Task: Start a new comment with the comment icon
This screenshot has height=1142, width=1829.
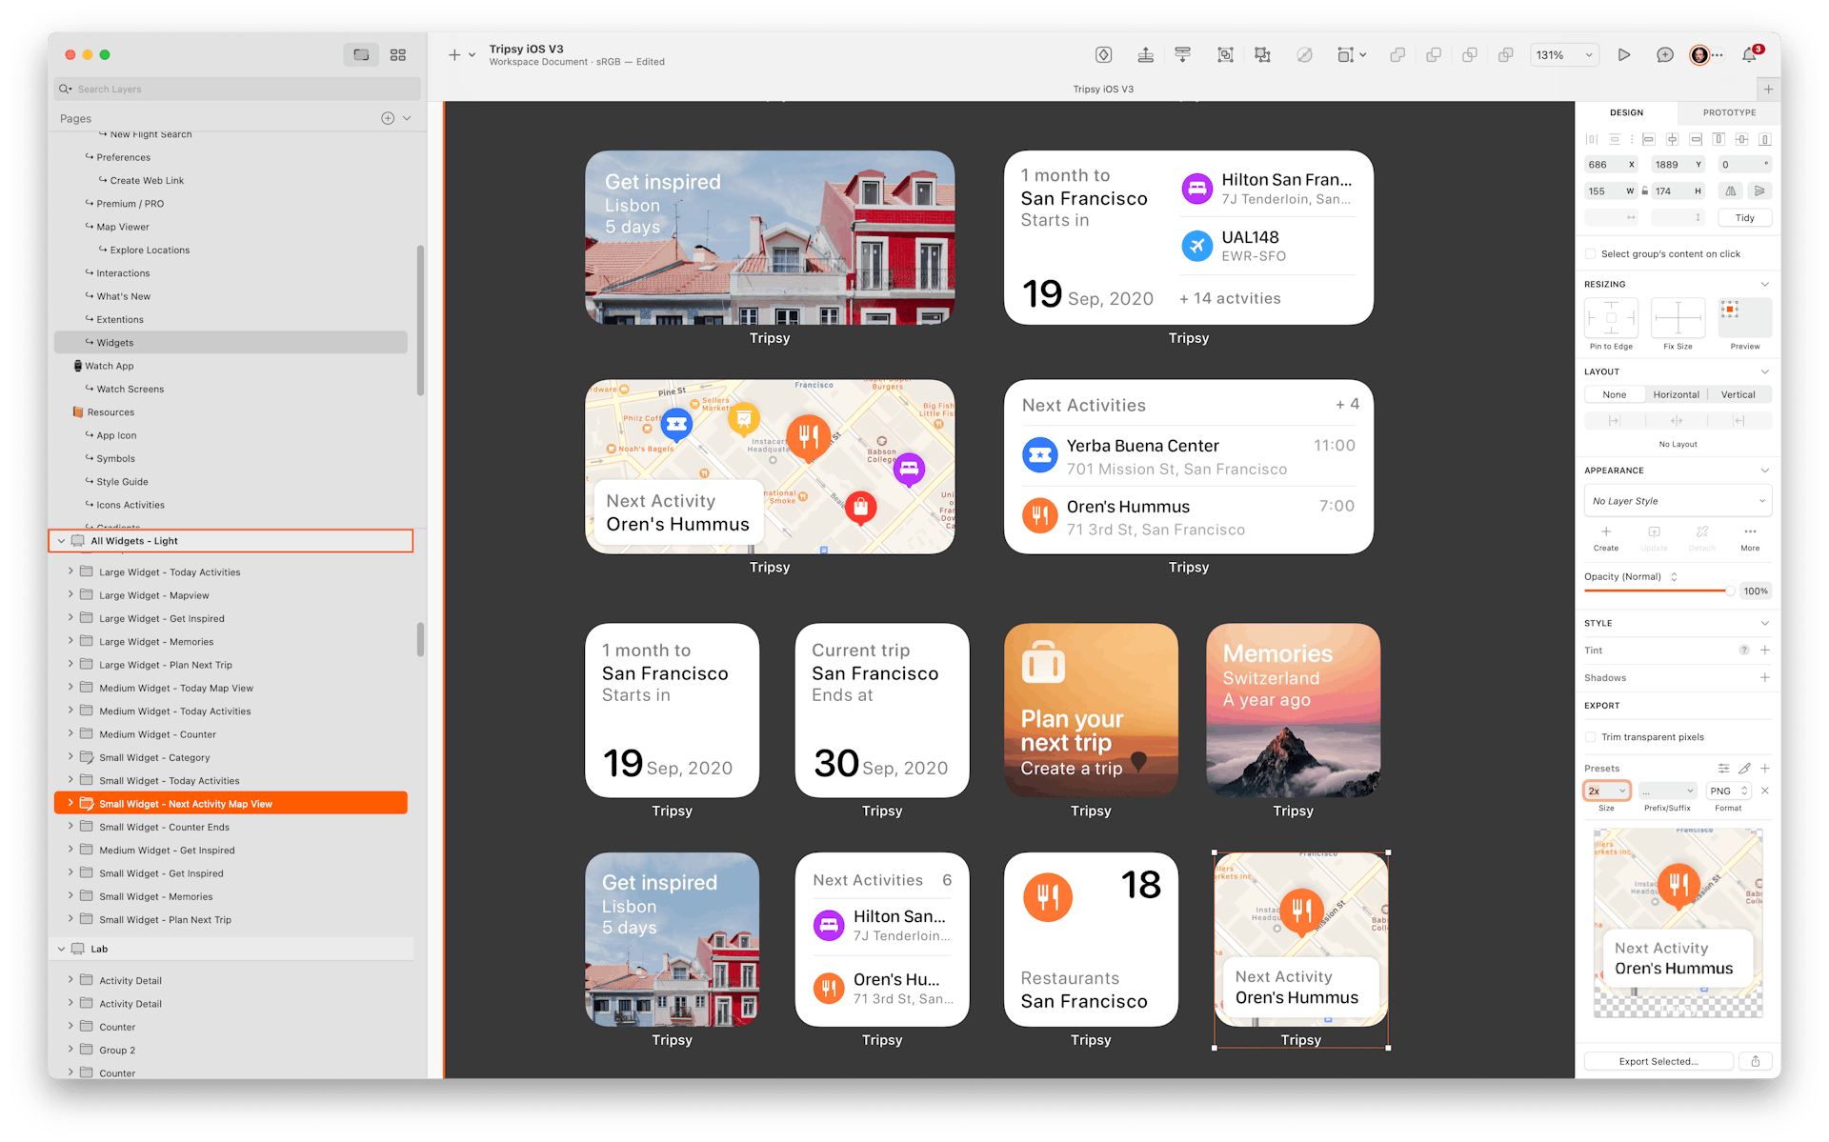Action: 1665,54
